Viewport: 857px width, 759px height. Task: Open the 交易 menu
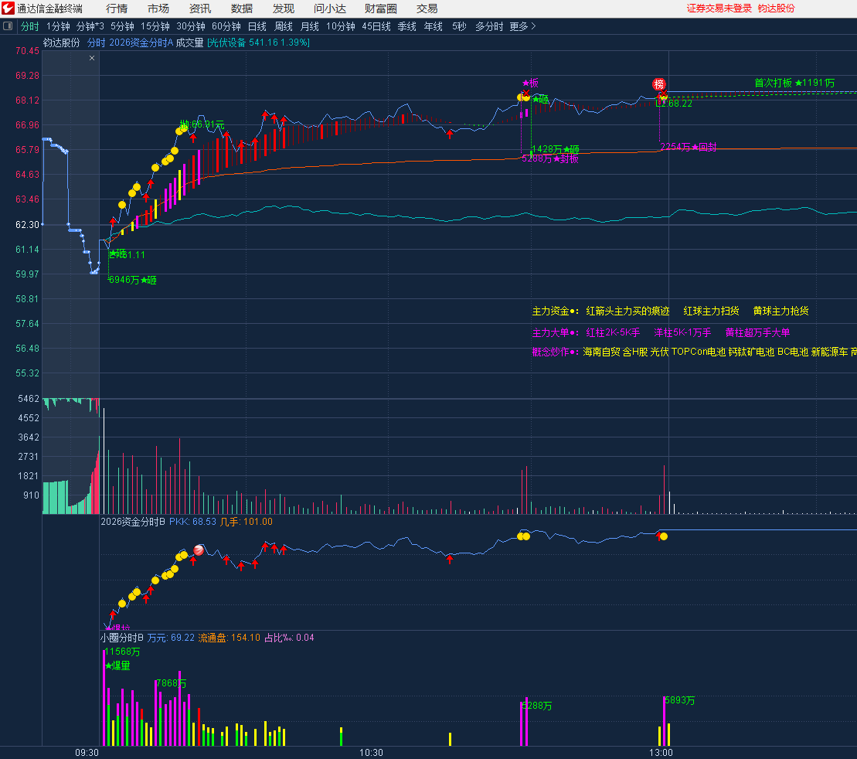coord(427,9)
